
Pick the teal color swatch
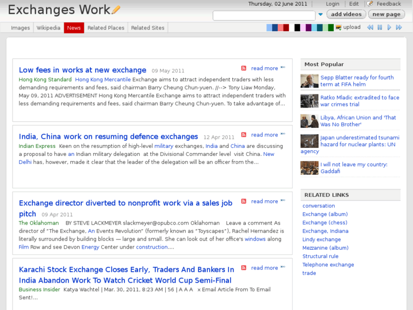[x=320, y=28]
